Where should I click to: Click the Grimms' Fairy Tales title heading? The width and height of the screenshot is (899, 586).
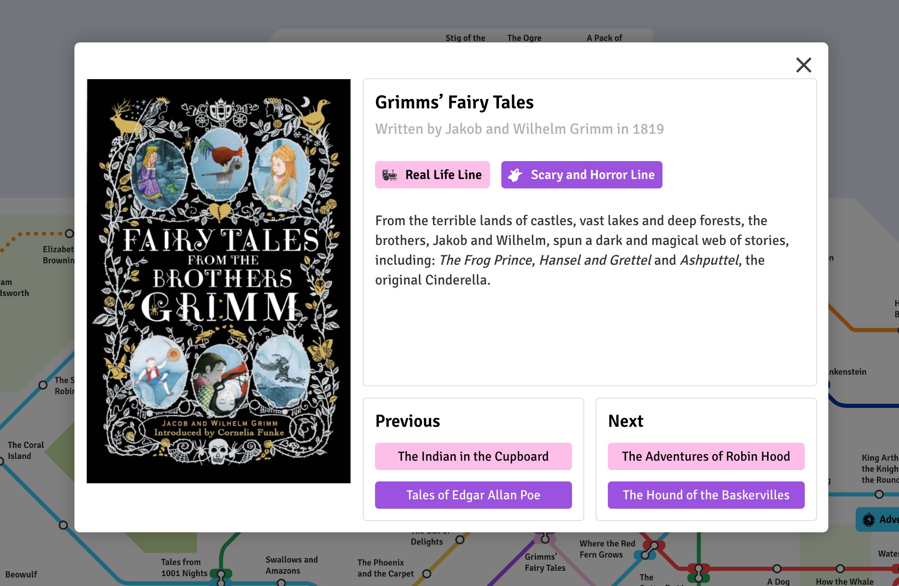pyautogui.click(x=454, y=102)
